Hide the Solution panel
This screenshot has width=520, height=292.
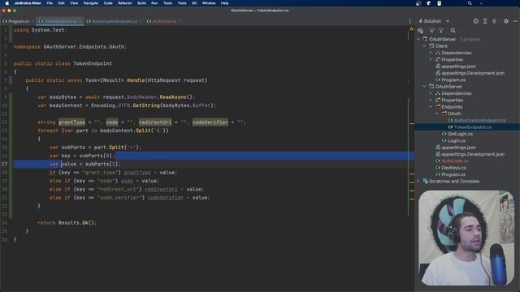click(x=515, y=21)
